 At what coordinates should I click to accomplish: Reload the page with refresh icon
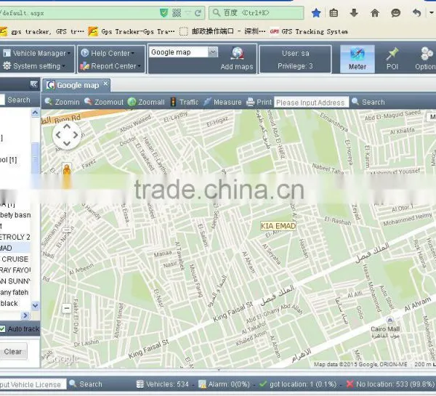(x=198, y=13)
